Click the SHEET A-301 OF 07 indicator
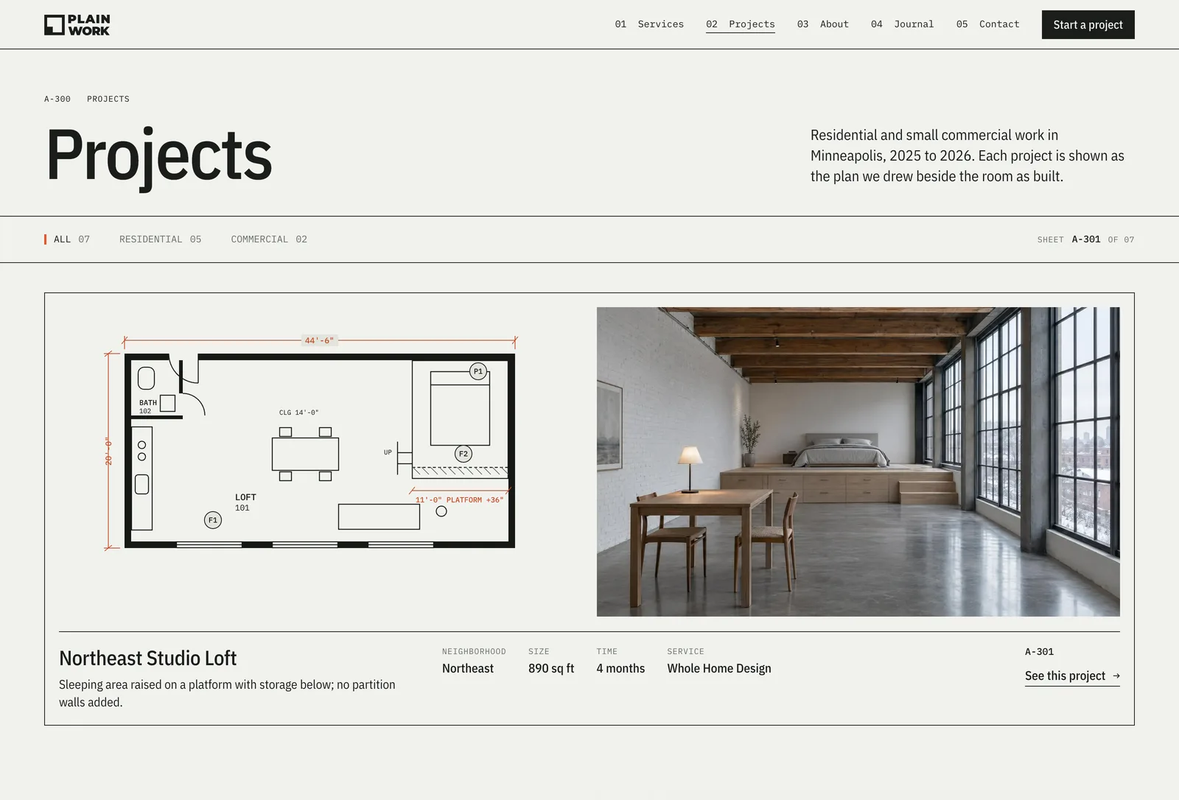1179x800 pixels. (1085, 239)
